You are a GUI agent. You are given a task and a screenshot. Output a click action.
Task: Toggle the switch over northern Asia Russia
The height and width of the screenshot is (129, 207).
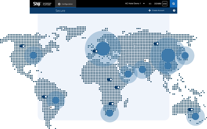pyautogui.click(x=156, y=44)
